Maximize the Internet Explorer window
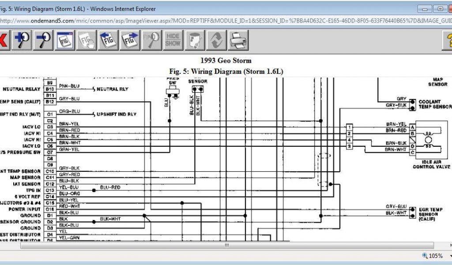Screen dimensions: 452x265 pyautogui.click(x=440, y=8)
